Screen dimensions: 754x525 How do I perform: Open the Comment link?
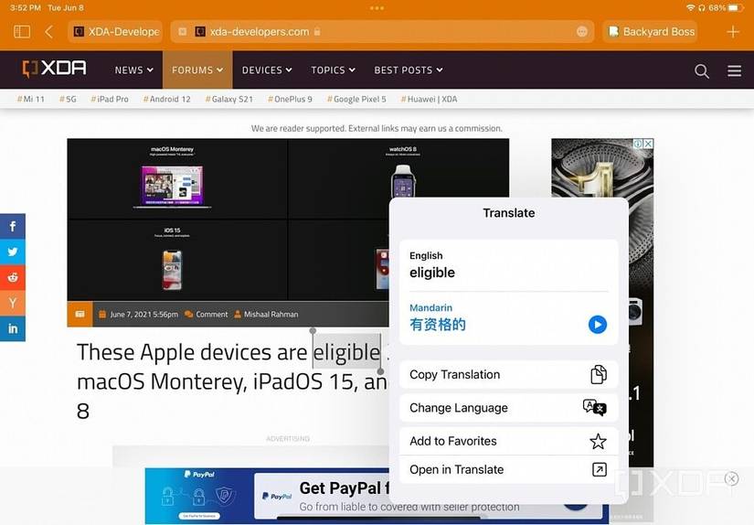(x=207, y=315)
